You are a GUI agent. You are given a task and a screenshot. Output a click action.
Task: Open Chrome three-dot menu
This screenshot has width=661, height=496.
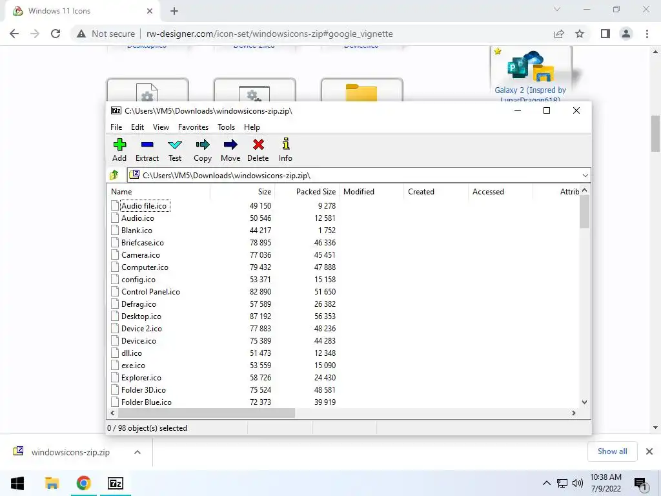tap(647, 34)
